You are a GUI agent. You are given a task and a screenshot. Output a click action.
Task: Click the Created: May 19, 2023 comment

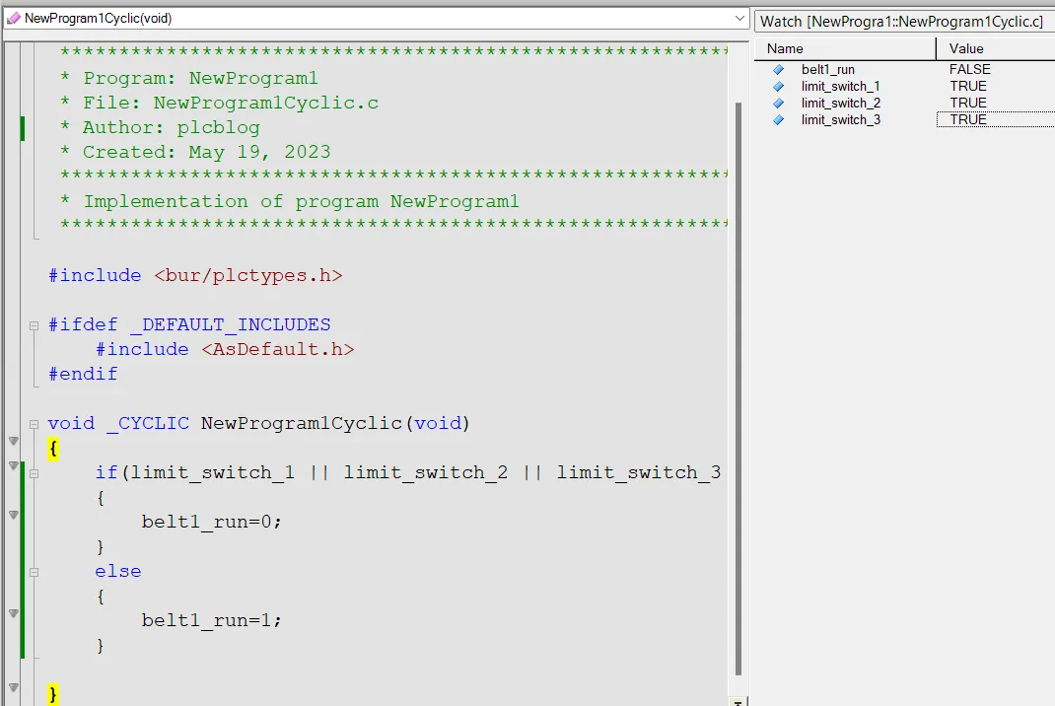(195, 152)
